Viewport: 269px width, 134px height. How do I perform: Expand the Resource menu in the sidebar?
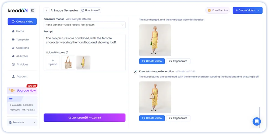(22, 122)
